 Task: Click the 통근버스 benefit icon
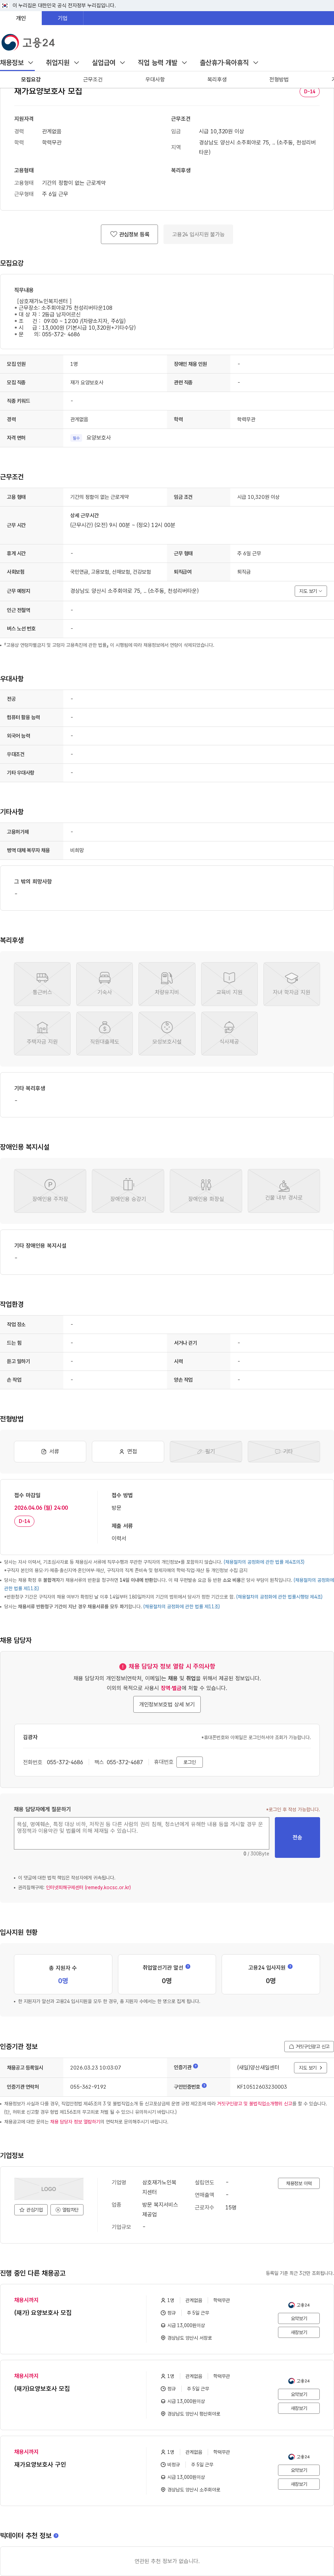click(42, 984)
